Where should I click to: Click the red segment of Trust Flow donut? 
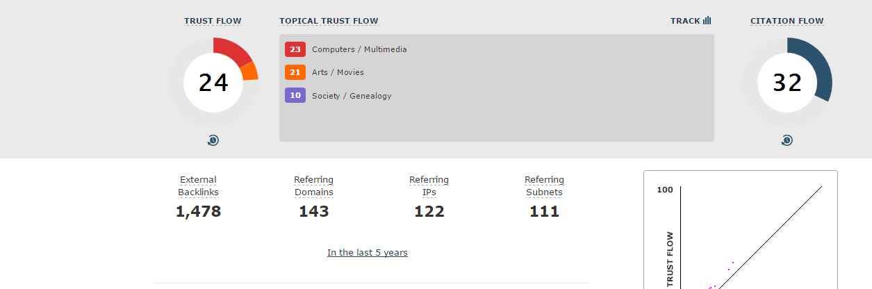click(233, 51)
